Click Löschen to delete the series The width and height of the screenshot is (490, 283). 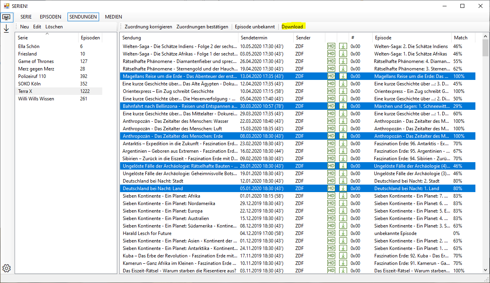(54, 27)
